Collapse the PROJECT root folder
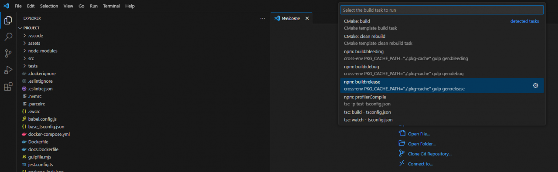This screenshot has width=558, height=172. tap(143, 28)
